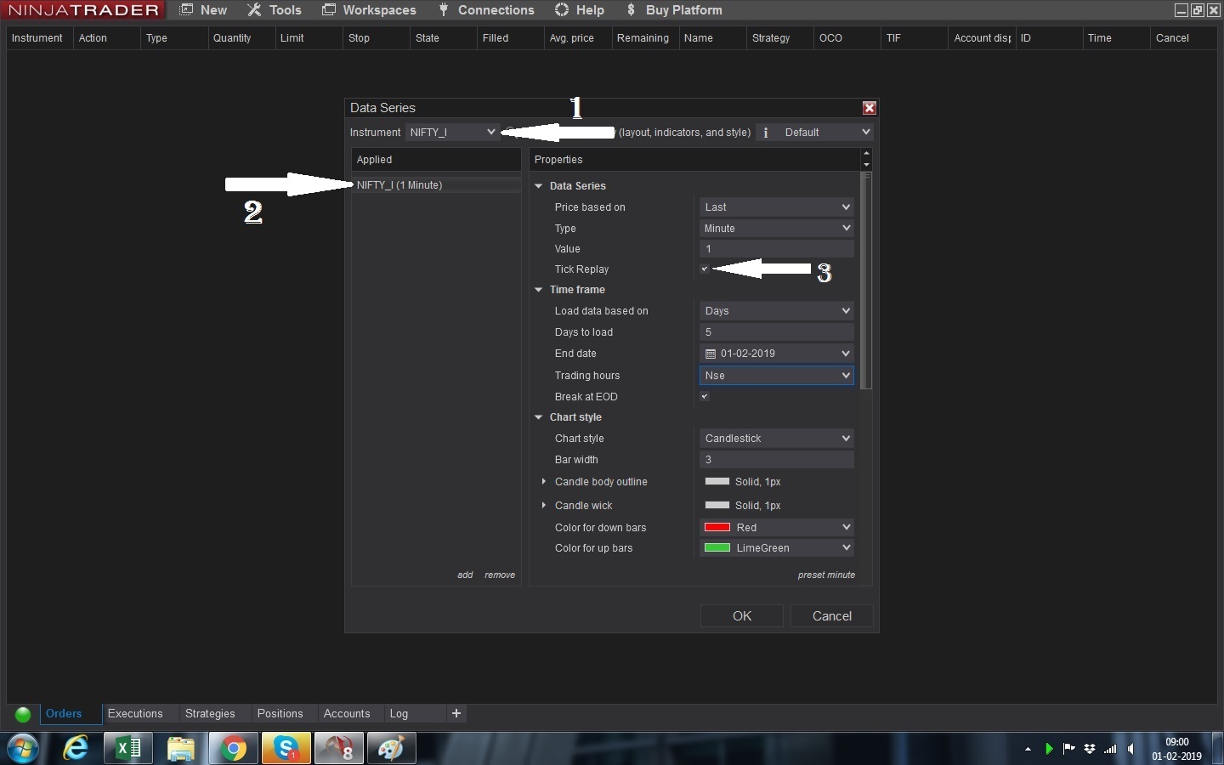Open the Help menu
Image resolution: width=1224 pixels, height=765 pixels.
[x=580, y=10]
